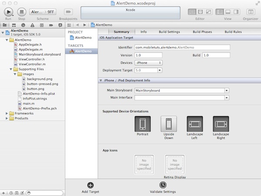Show the Issue navigator
Viewport: 261px width, 196px height.
[32, 25]
